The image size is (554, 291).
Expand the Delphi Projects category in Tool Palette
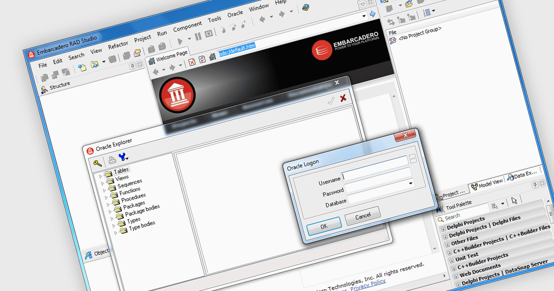443,229
